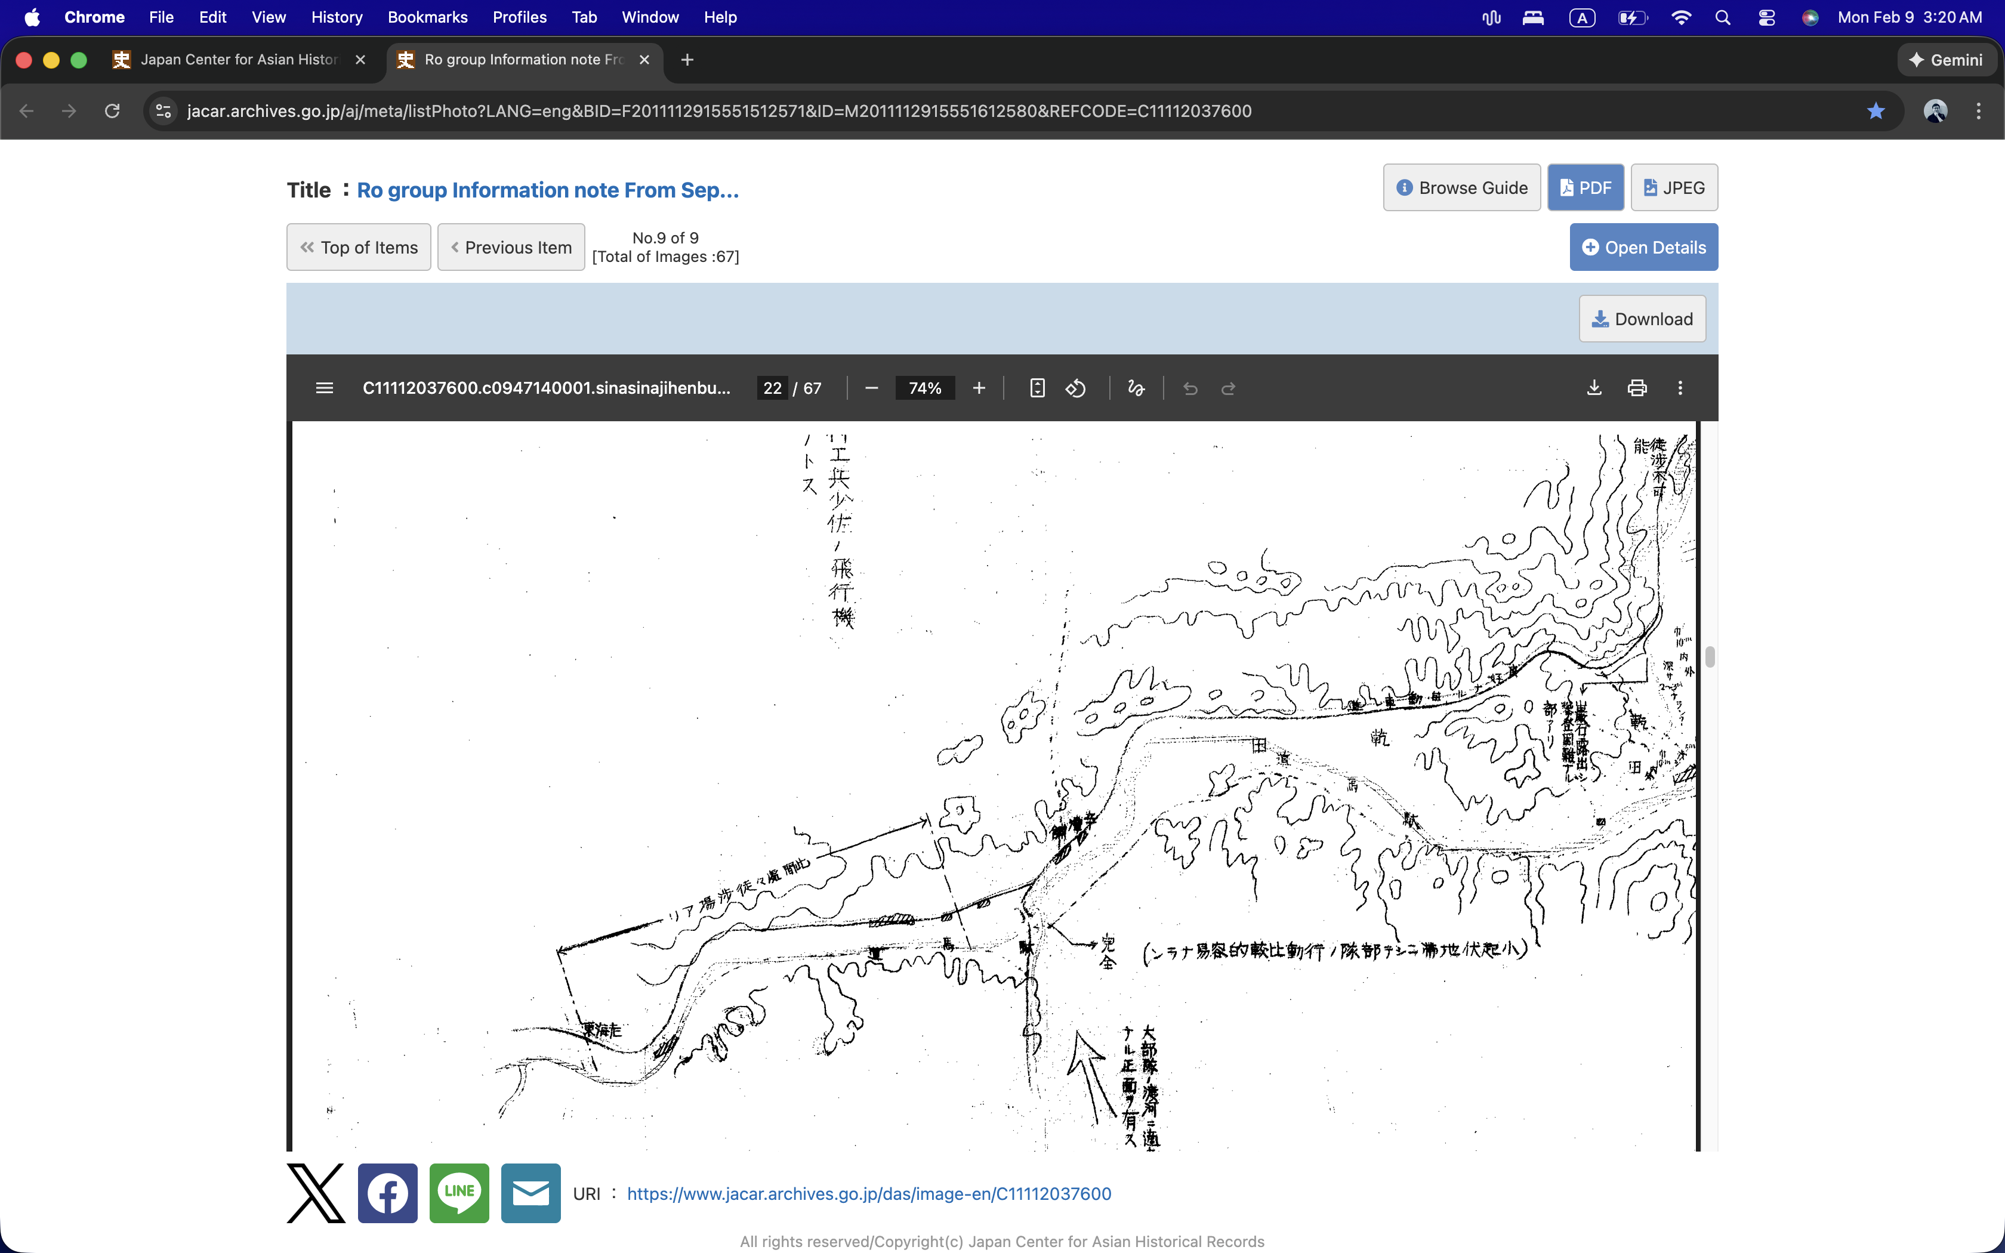Open the Profiles menu
The image size is (2005, 1253).
[520, 17]
